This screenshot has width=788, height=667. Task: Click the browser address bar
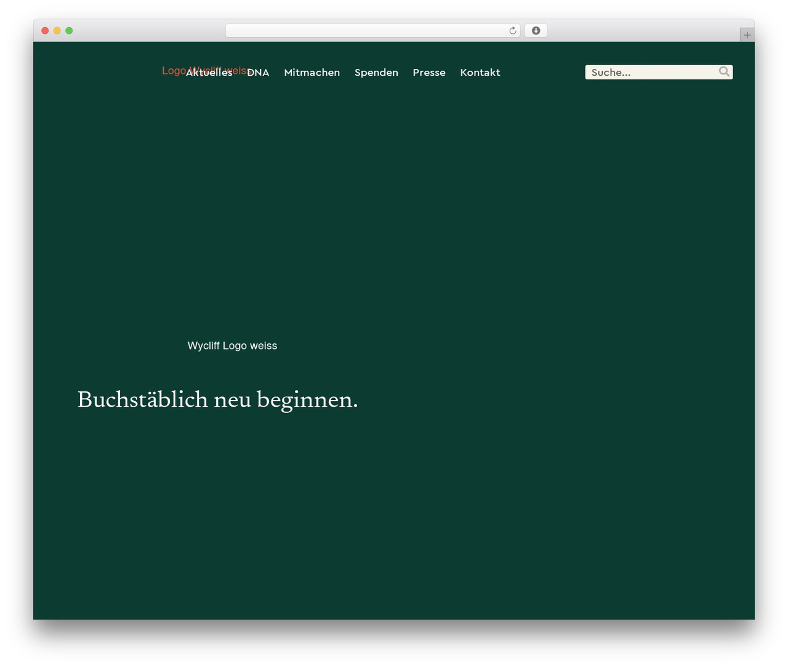373,31
